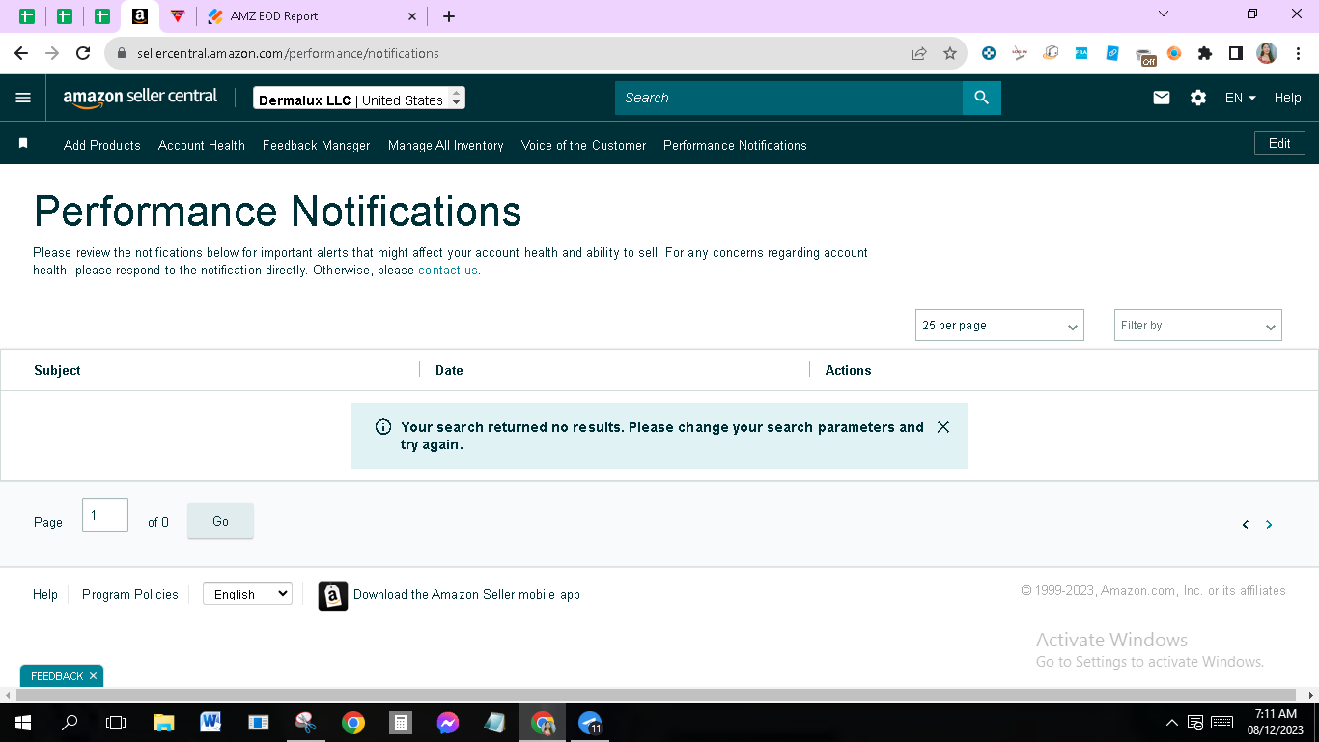Screen dimensions: 1319x742
Task: Click the Go button for page navigation
Action: (220, 521)
